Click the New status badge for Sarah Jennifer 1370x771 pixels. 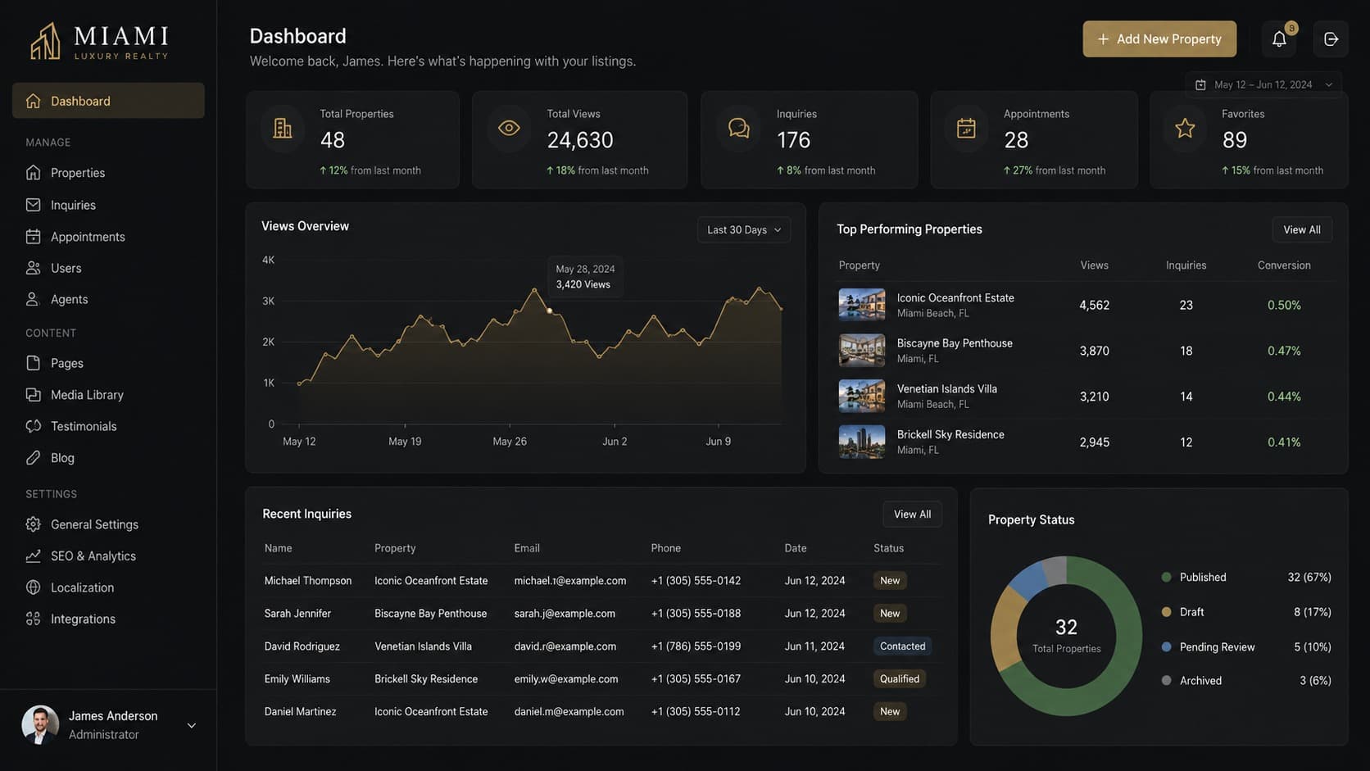[890, 613]
